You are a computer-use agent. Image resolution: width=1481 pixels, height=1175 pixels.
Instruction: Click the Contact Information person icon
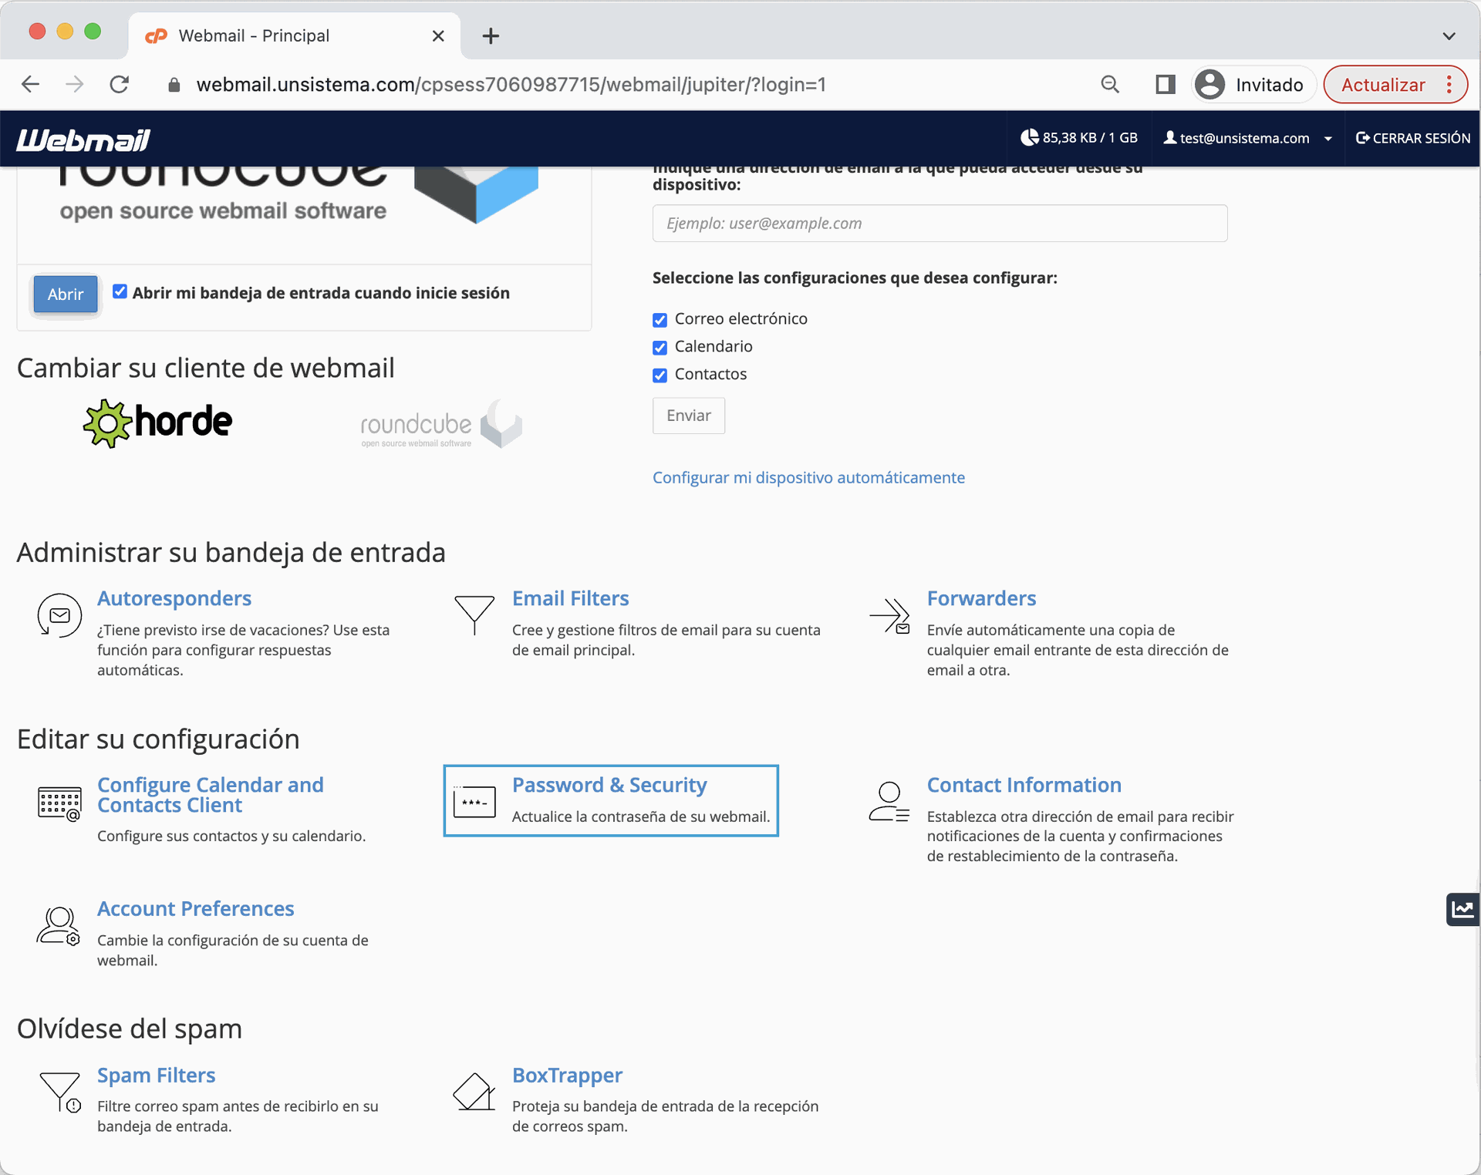point(889,802)
